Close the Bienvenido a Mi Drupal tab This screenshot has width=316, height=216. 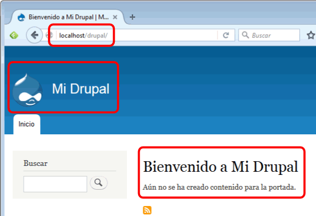[115, 17]
